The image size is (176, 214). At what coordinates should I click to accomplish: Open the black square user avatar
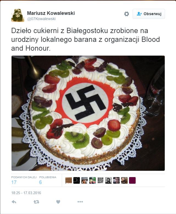click(x=77, y=180)
